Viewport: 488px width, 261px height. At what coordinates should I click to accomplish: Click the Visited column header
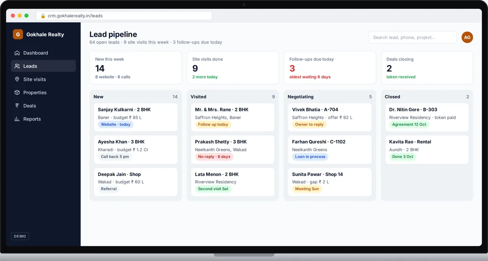pos(198,97)
